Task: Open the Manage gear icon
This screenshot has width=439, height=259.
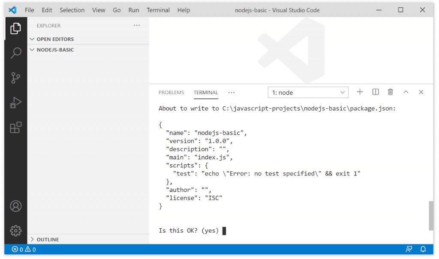Action: tap(16, 231)
